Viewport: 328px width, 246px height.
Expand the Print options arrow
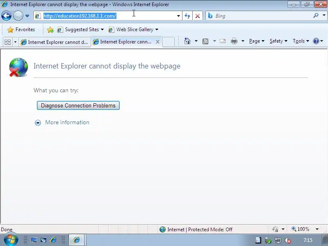[243, 41]
